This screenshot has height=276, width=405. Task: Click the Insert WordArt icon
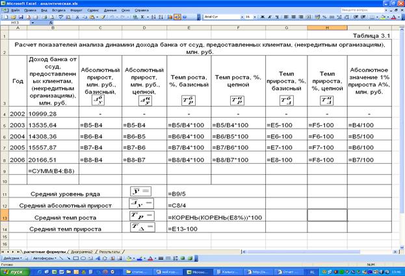98,258
